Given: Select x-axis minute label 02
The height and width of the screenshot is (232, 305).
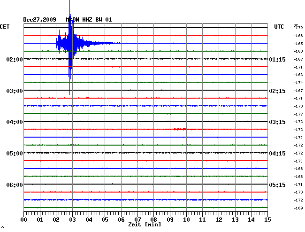Looking at the screenshot, I should click(56, 220).
